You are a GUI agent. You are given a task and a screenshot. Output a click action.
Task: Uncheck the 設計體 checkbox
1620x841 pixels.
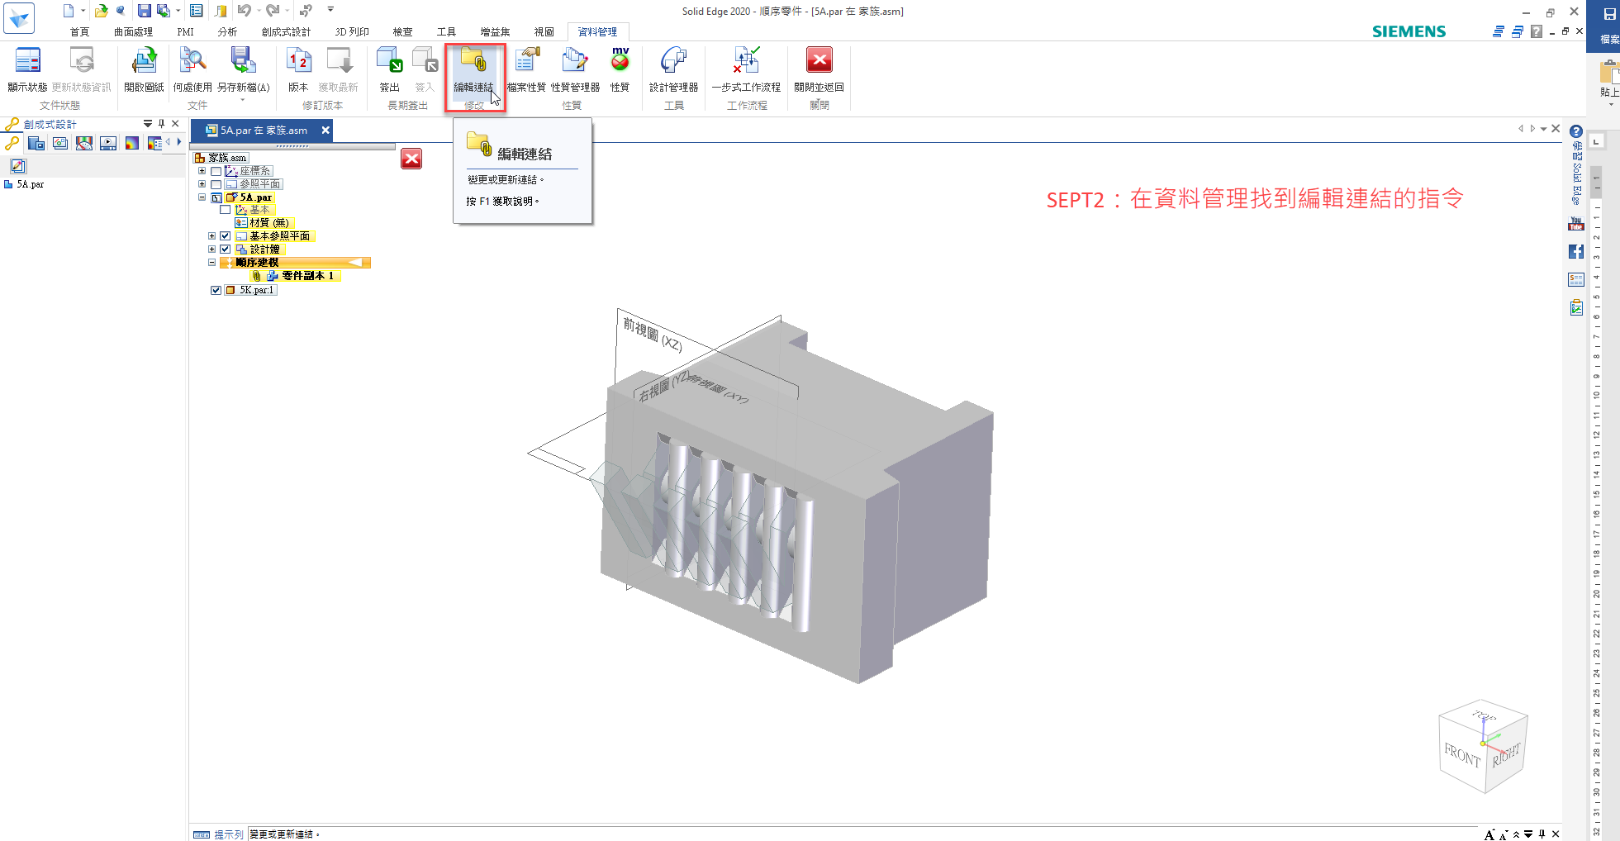pos(226,249)
